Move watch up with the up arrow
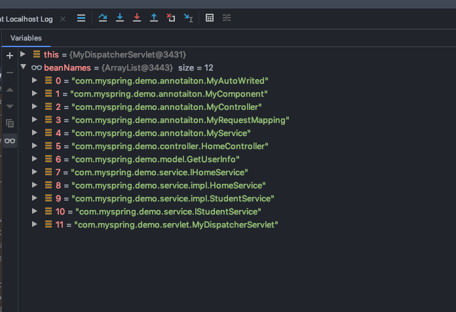 click(10, 90)
